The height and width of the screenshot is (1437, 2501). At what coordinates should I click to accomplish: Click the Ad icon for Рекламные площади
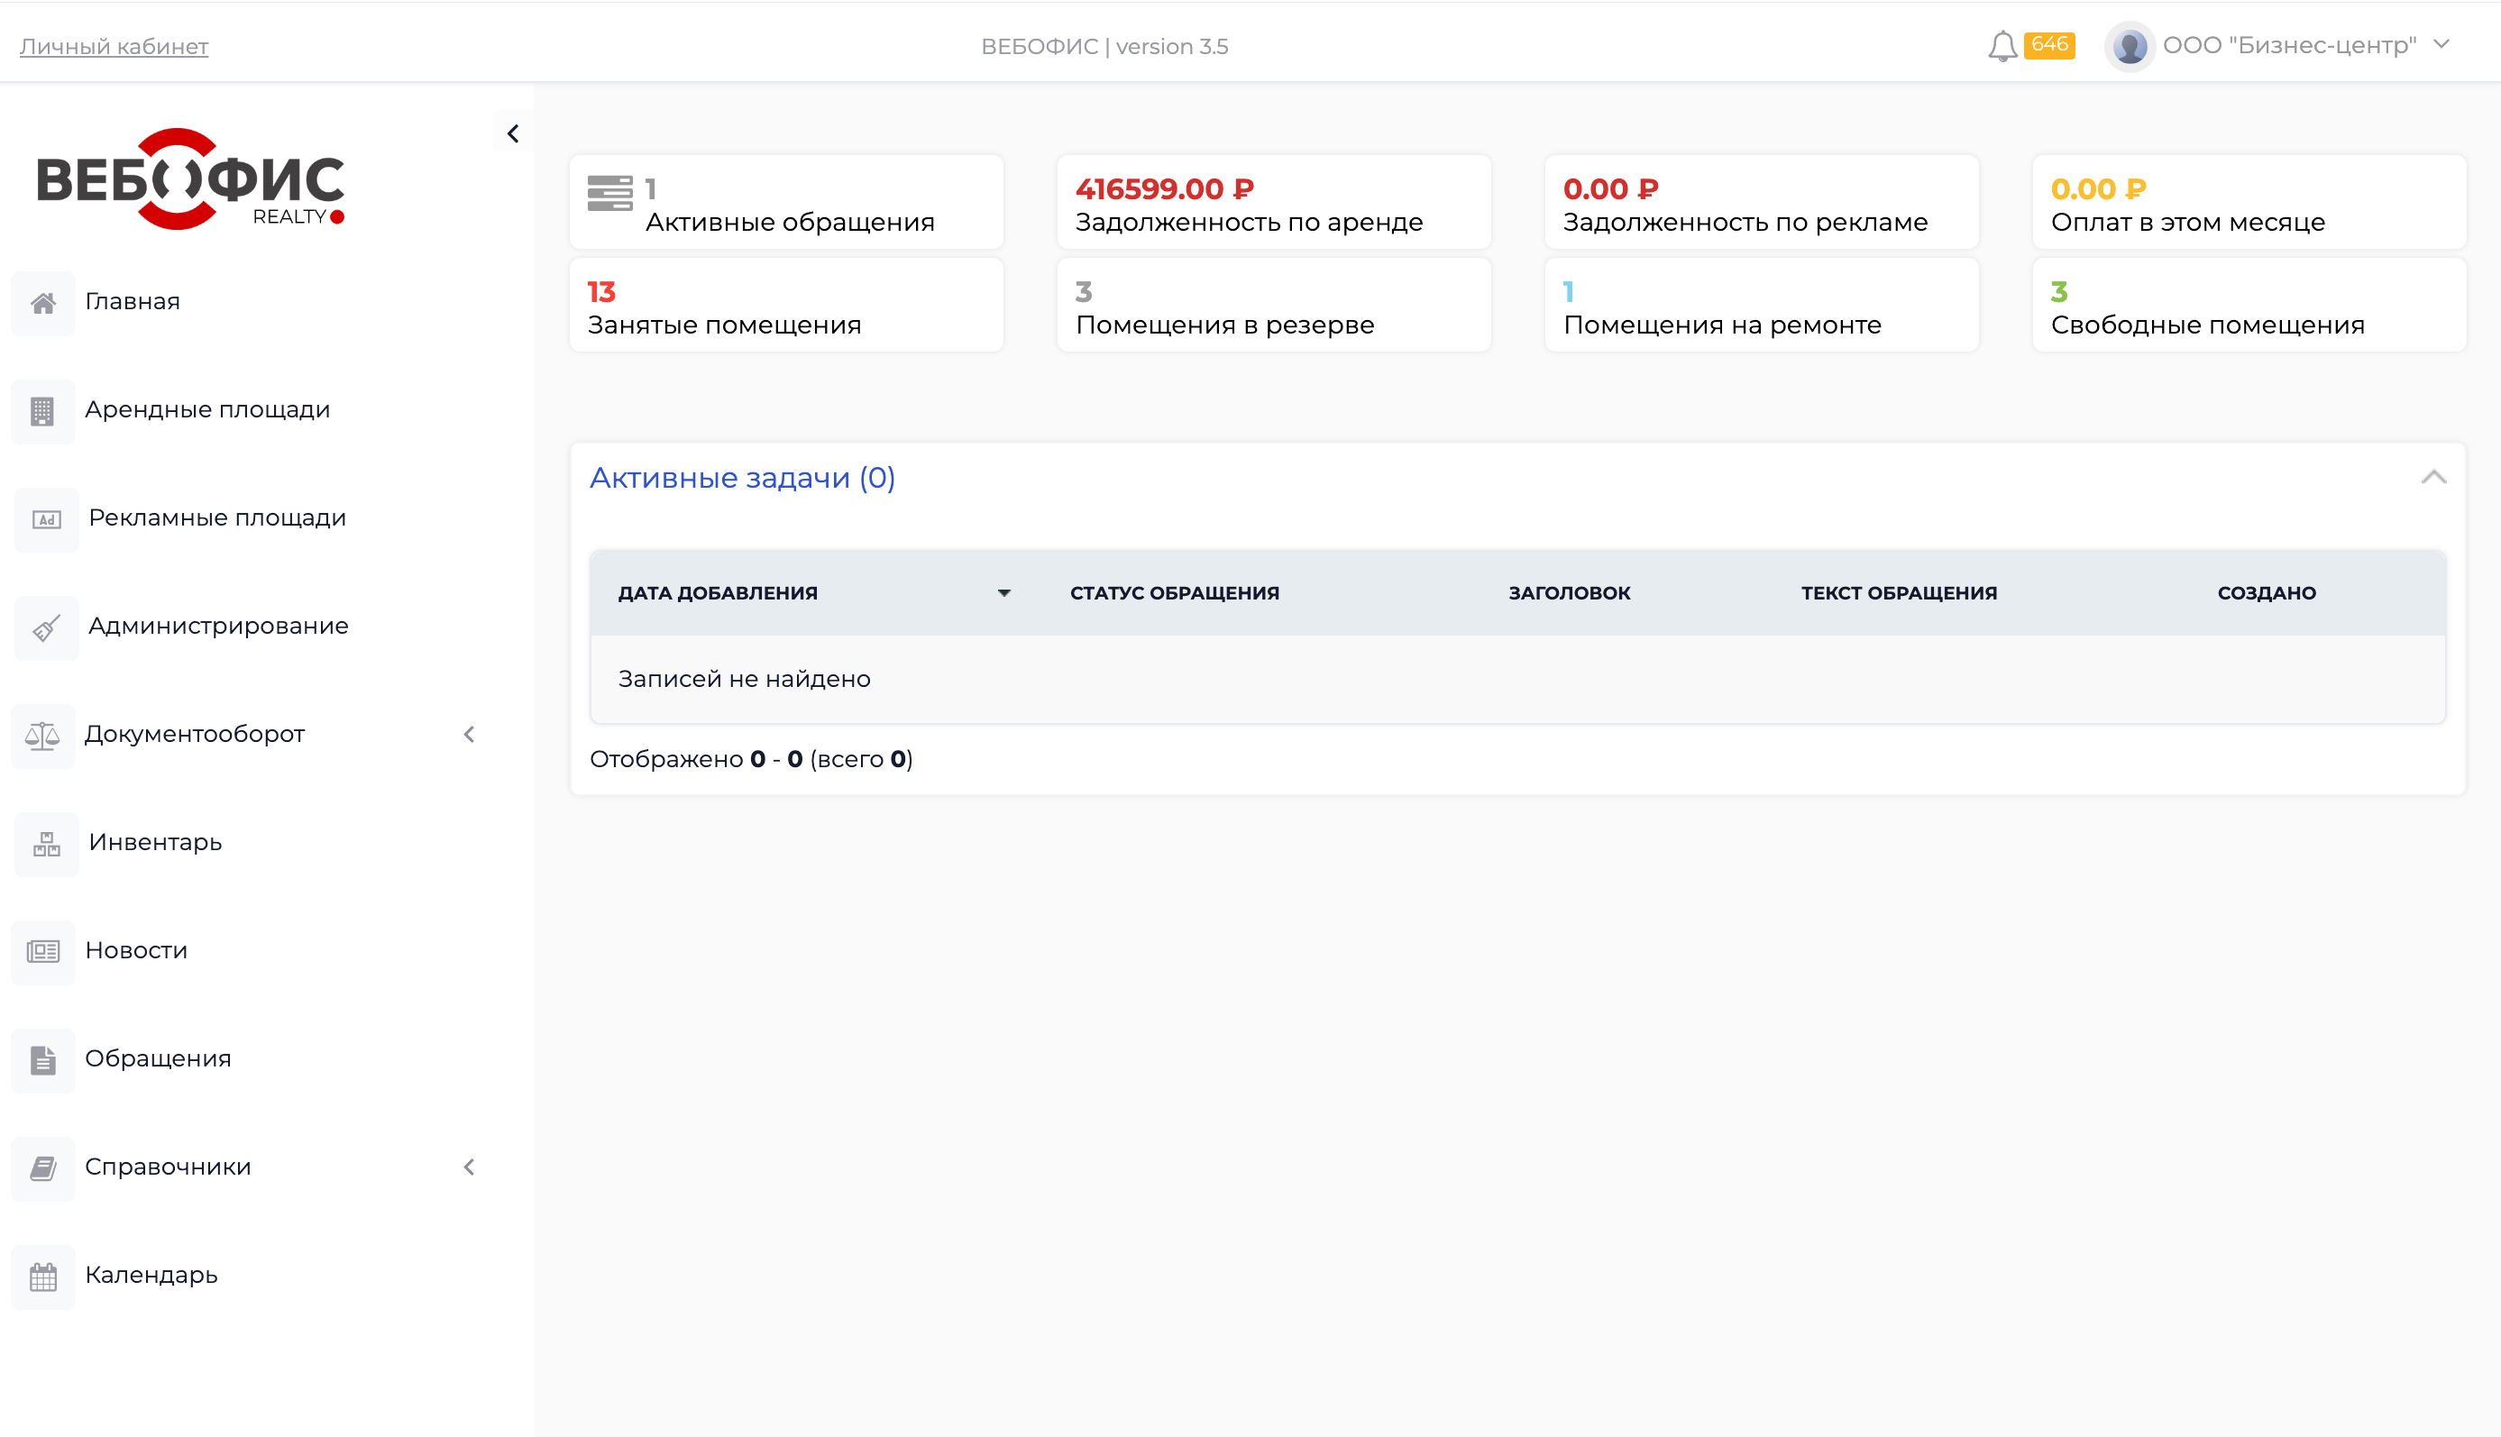click(45, 519)
